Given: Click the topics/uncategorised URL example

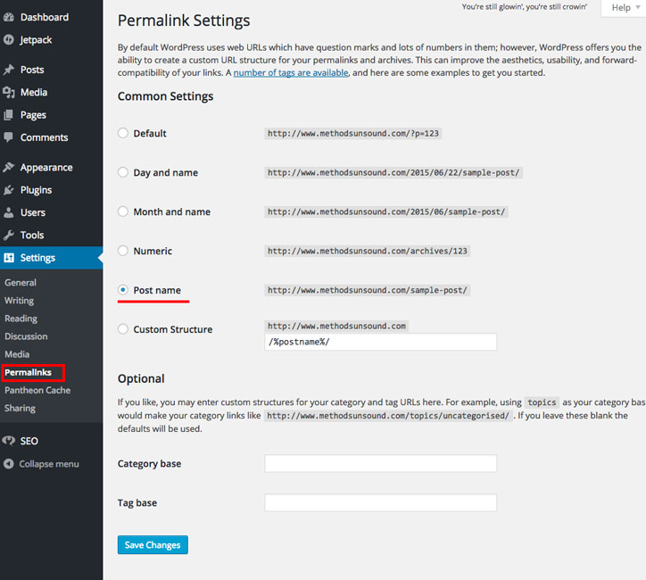Looking at the screenshot, I should 388,416.
